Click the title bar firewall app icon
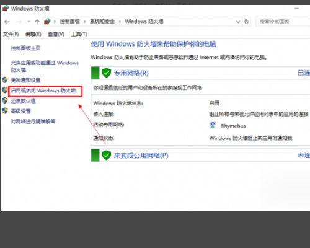 click(6, 9)
